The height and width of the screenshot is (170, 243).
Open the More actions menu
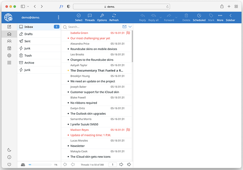tap(220, 17)
